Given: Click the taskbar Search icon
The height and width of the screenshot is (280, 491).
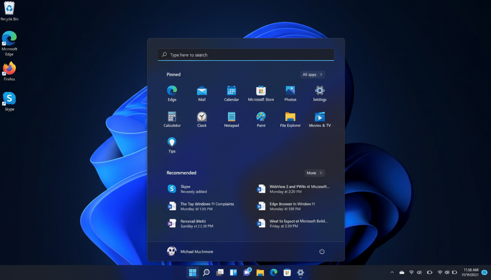Looking at the screenshot, I should pyautogui.click(x=206, y=272).
